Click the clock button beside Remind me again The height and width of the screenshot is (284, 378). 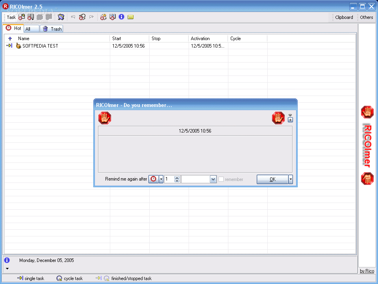point(154,179)
